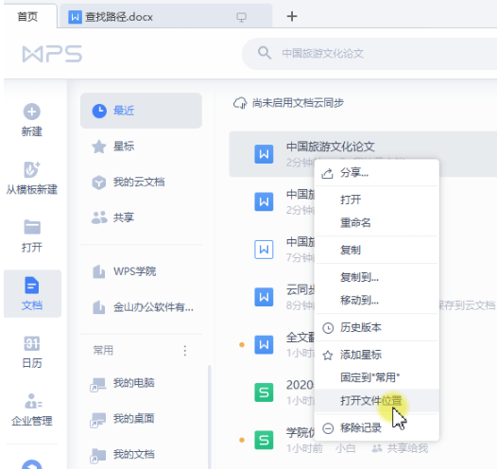Add a new tab with the plus button
The width and height of the screenshot is (497, 469).
pyautogui.click(x=292, y=16)
